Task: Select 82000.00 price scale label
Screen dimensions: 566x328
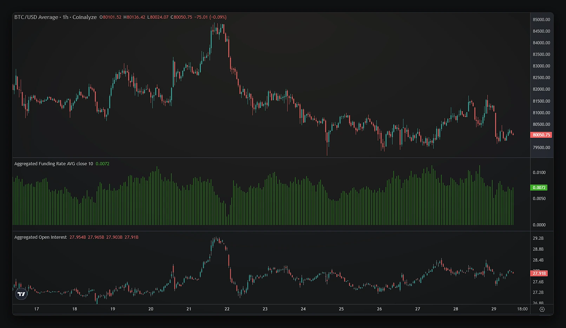Action: 541,89
